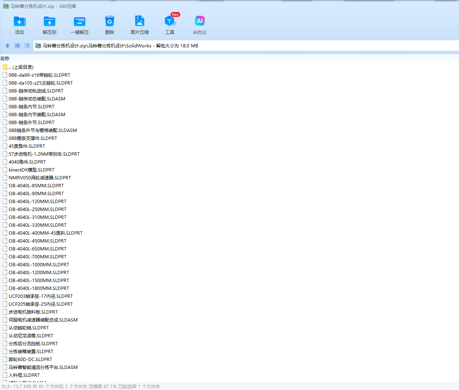This screenshot has width=459, height=390.
Task: Click the 一键解压 one-click extract icon
Action: point(80,21)
